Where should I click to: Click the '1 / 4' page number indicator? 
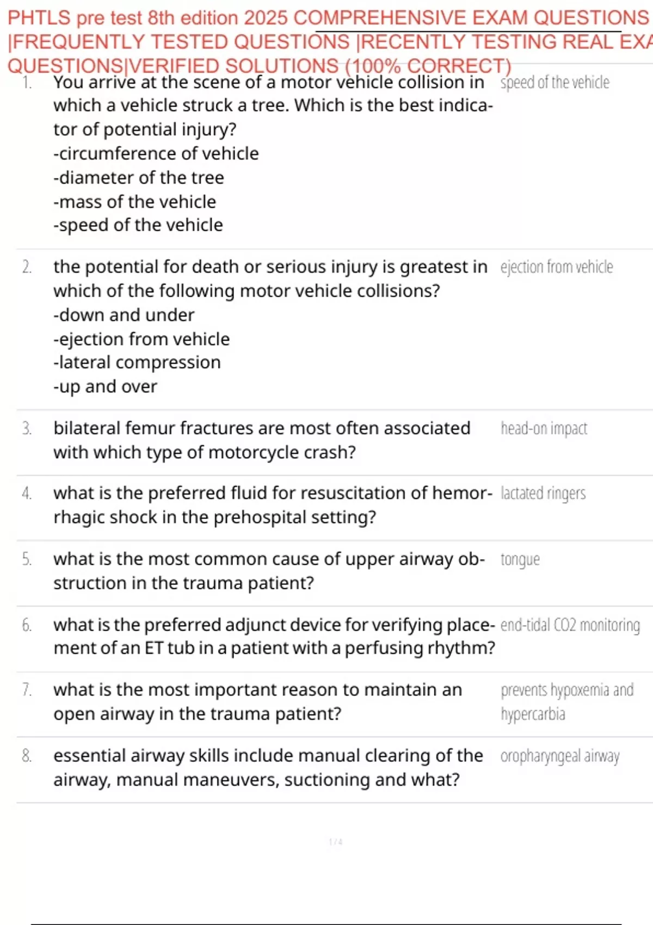336,842
